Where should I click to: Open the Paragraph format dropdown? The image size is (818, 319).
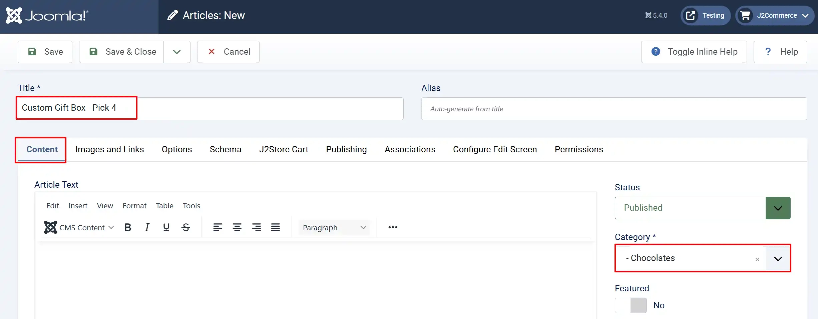click(x=334, y=227)
